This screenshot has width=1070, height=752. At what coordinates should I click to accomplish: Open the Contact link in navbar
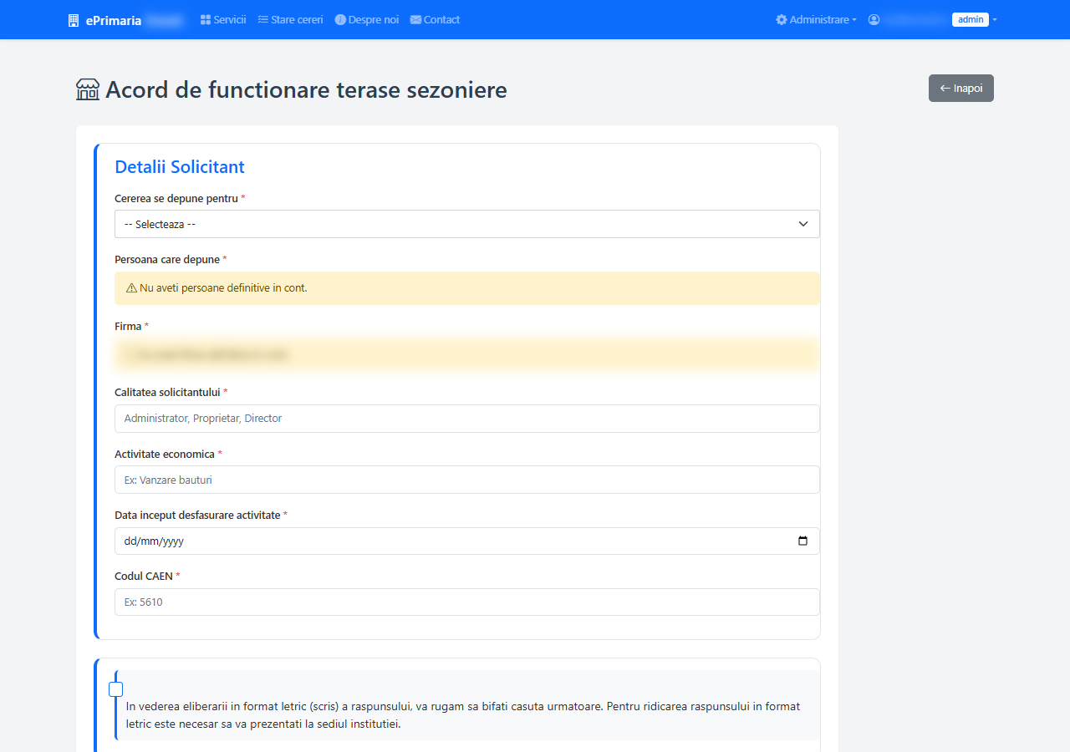tap(435, 19)
